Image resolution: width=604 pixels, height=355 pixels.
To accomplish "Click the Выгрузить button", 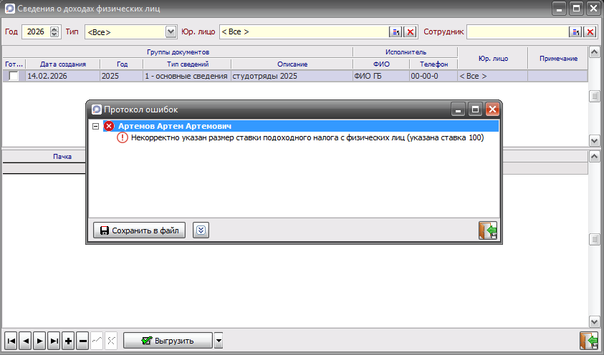I will click(168, 341).
